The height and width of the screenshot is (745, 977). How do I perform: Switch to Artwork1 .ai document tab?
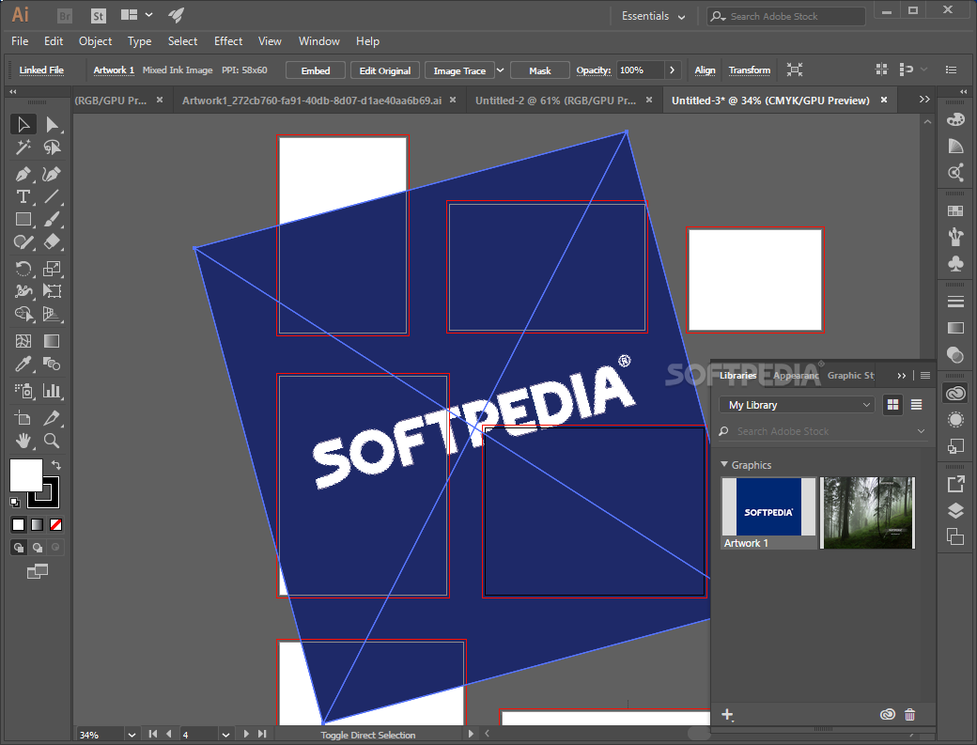coord(312,101)
